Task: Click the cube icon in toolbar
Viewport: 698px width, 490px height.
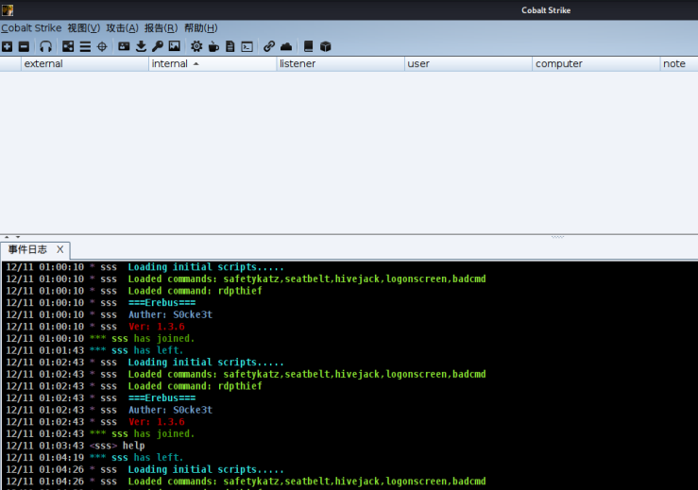Action: point(325,46)
